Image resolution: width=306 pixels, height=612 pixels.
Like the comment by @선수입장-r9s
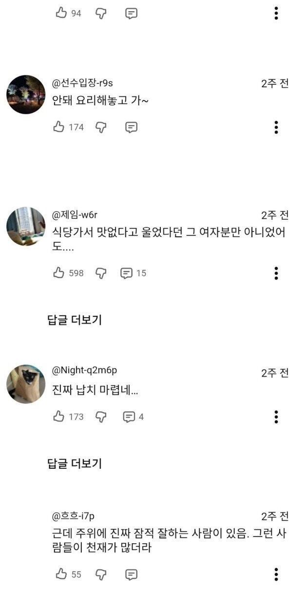pos(59,127)
